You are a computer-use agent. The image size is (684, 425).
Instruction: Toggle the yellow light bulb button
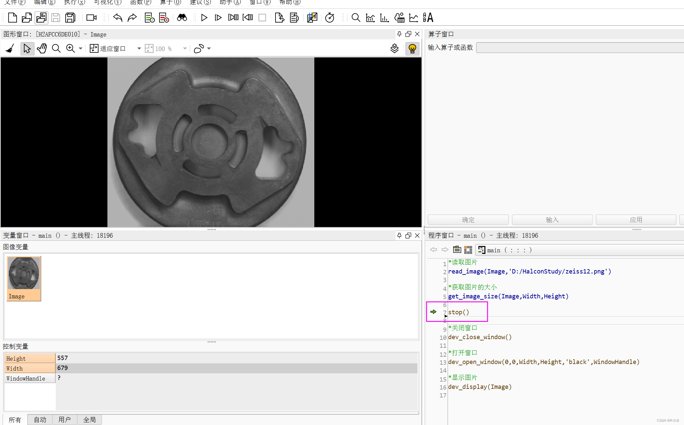point(412,49)
